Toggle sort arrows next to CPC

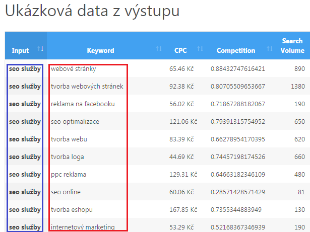[200, 49]
